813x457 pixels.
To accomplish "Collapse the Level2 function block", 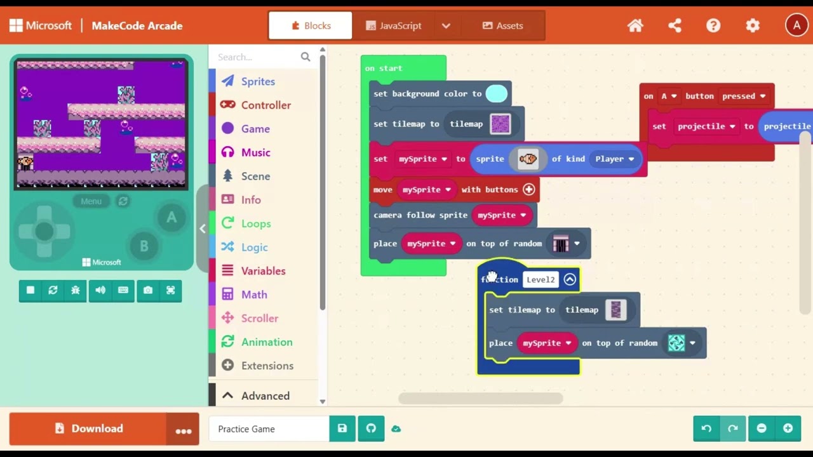I will point(570,279).
